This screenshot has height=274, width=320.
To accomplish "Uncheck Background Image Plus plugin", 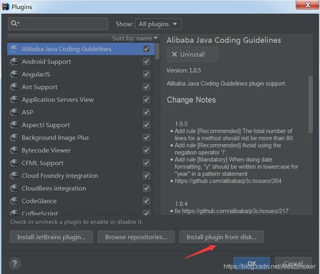I will (x=146, y=138).
